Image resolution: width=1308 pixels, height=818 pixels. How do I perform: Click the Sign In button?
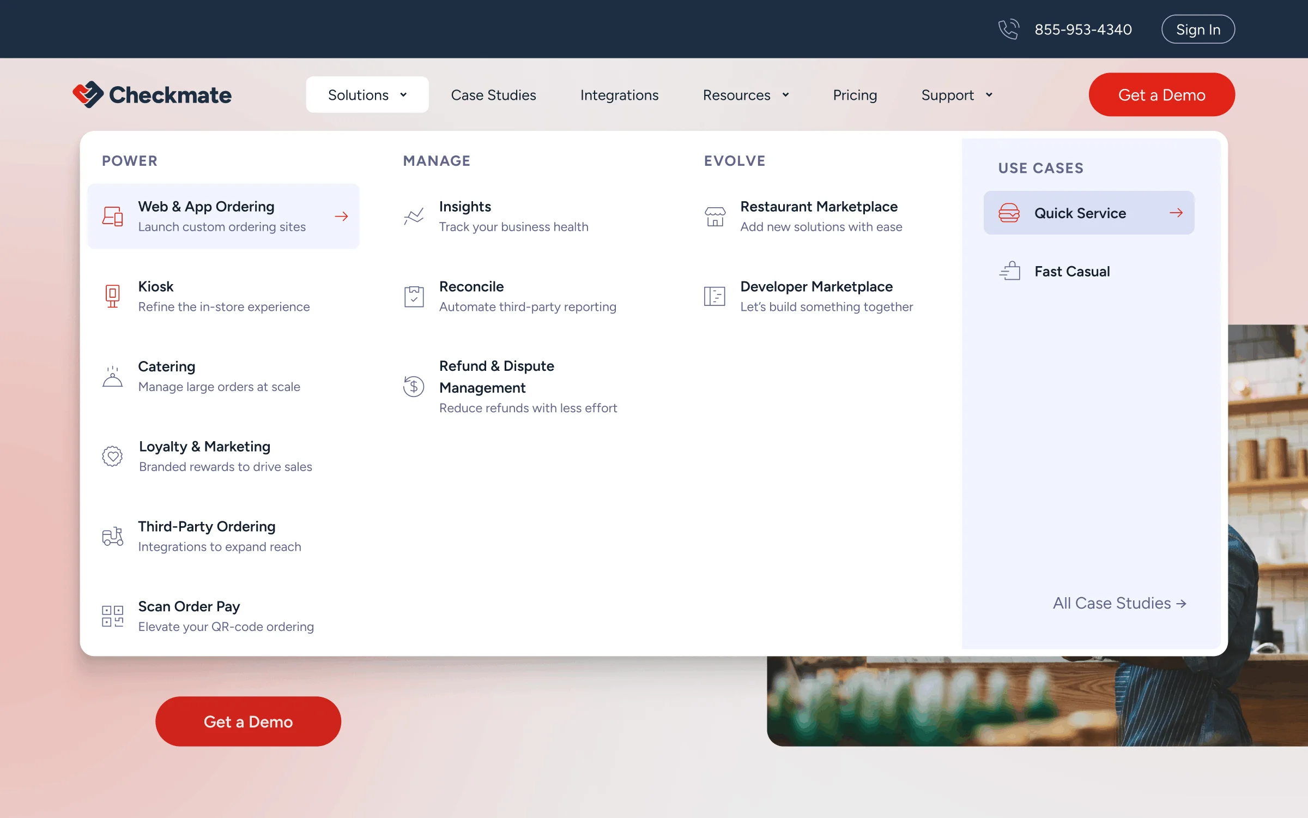coord(1197,29)
